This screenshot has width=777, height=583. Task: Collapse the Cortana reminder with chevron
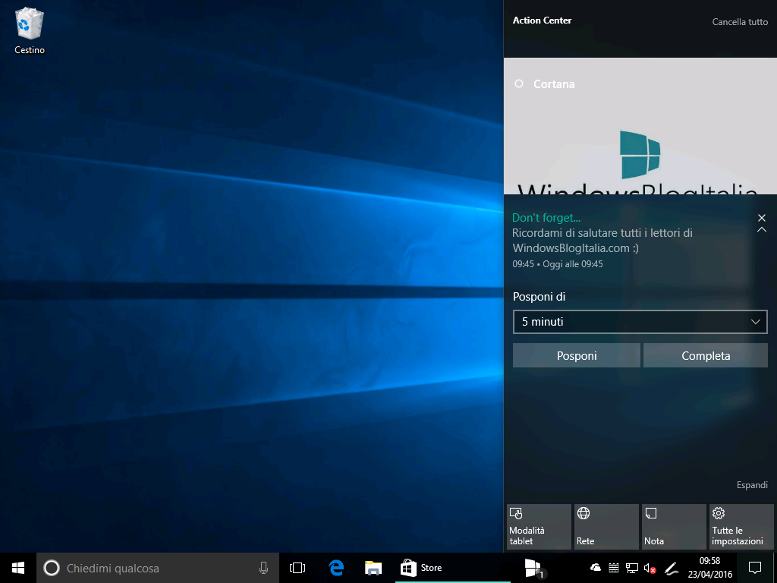[762, 229]
